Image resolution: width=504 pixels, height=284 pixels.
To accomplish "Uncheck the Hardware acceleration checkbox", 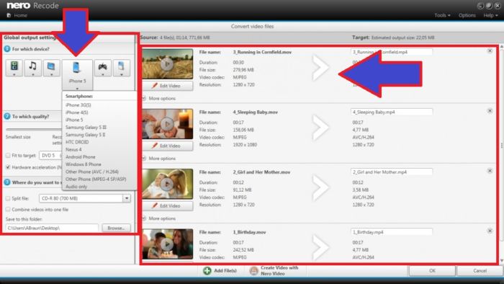I will tap(8, 167).
